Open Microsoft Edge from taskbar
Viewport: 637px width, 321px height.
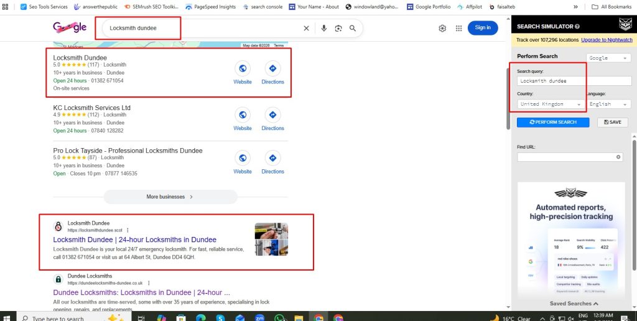[x=201, y=318]
